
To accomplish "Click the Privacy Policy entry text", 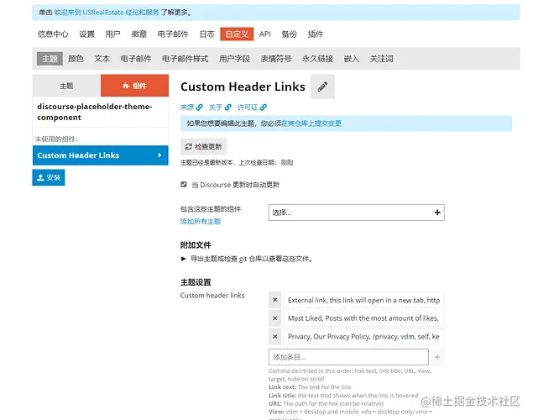I will point(363,336).
